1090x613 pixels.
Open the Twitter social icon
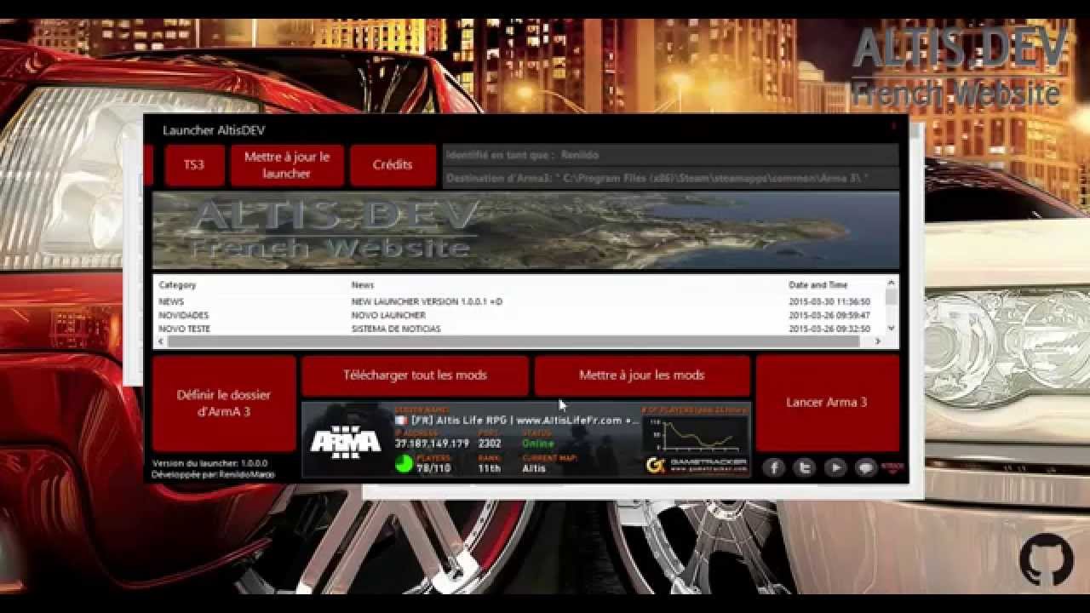(804, 467)
